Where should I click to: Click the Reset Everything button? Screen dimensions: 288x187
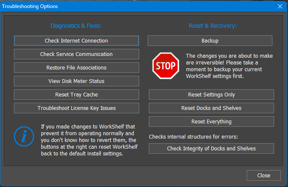click(211, 122)
